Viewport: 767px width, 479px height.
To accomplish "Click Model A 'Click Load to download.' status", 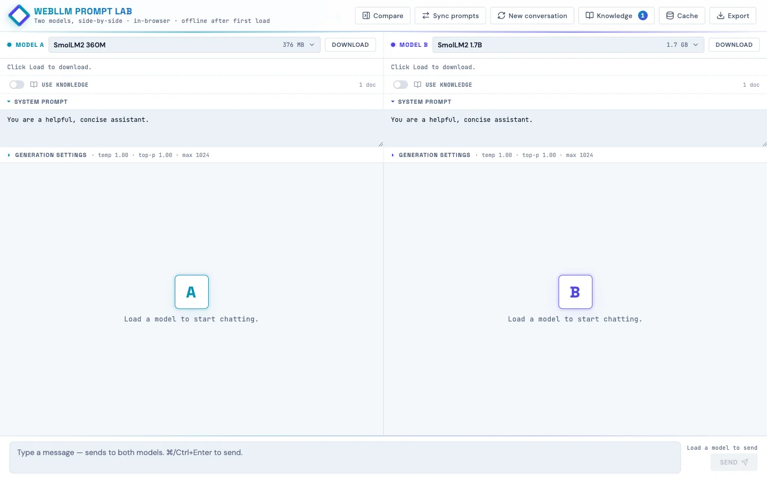I will click(49, 67).
